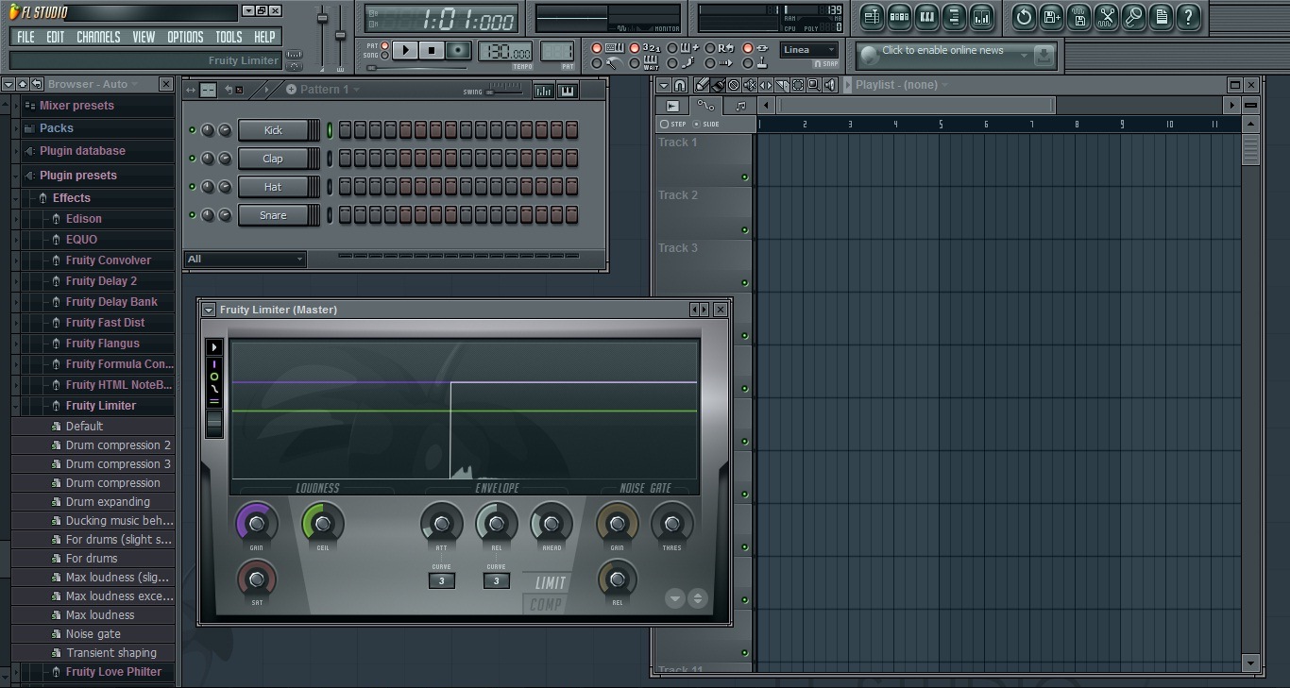Select the zoom tool in Playlist toolbar
The width and height of the screenshot is (1290, 688).
(814, 85)
